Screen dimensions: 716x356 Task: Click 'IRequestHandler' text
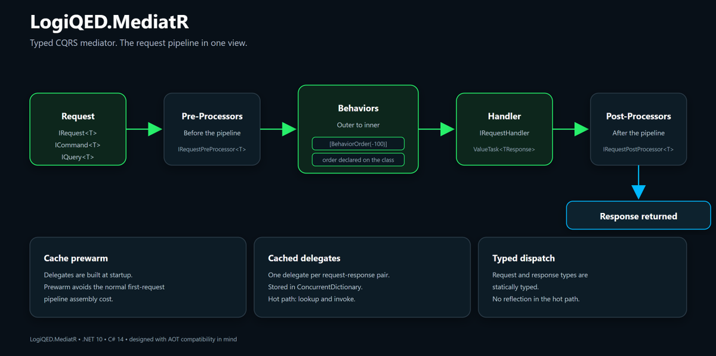pos(504,133)
